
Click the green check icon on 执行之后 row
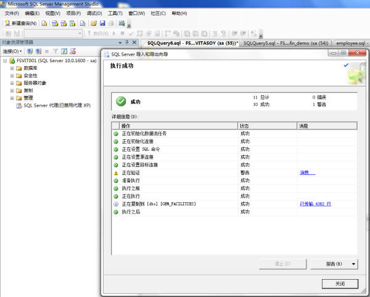[x=116, y=212]
